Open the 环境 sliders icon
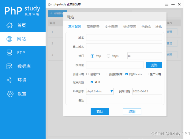 (9, 80)
